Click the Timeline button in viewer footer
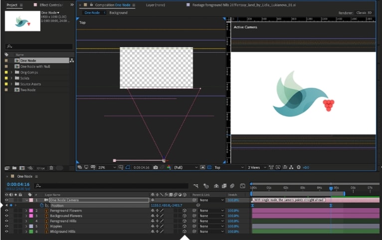 click(x=285, y=167)
